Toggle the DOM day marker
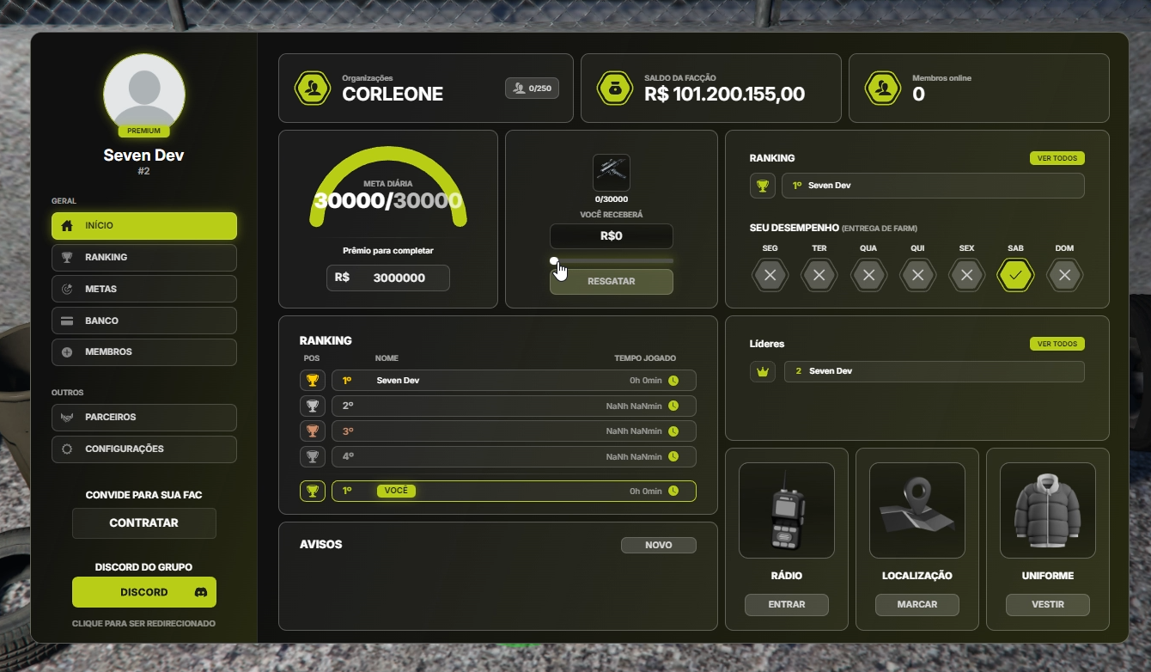1151x672 pixels. click(1064, 276)
